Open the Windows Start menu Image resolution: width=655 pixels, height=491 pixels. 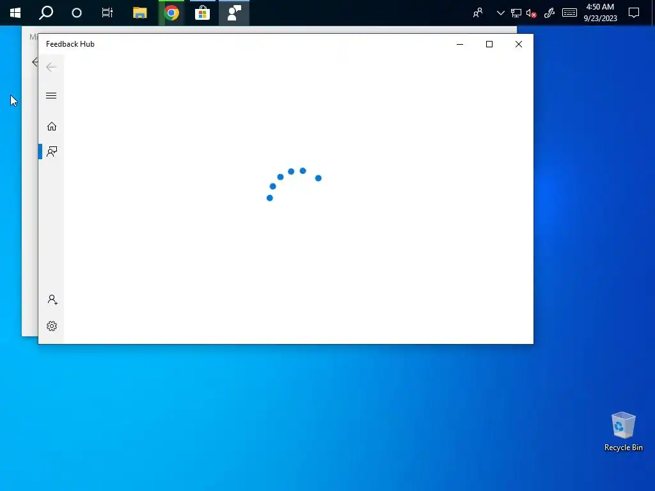[x=15, y=13]
